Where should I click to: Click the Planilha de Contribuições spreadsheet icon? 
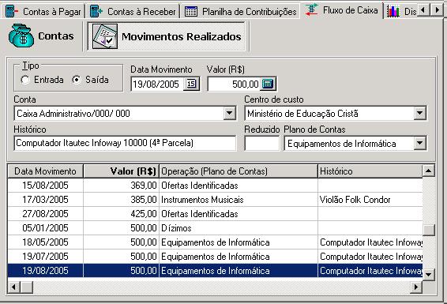click(190, 12)
